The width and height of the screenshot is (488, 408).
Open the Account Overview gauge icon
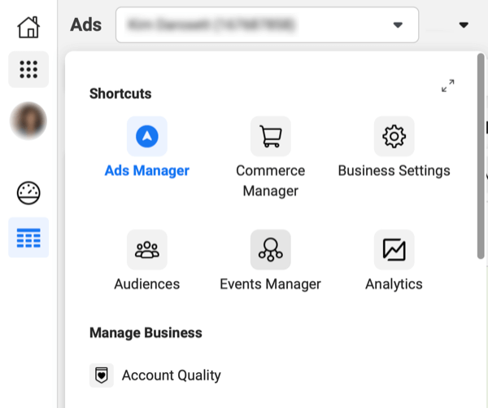[28, 193]
